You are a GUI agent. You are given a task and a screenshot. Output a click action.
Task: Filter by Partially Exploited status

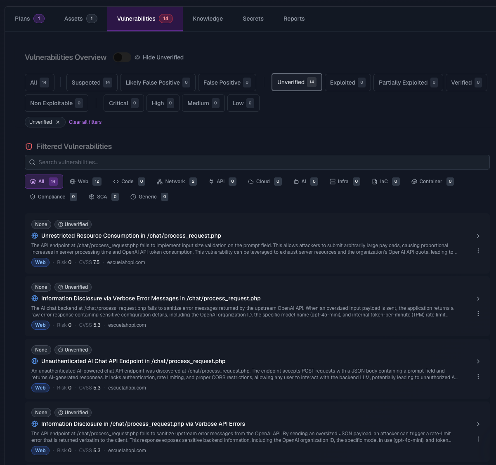point(408,83)
